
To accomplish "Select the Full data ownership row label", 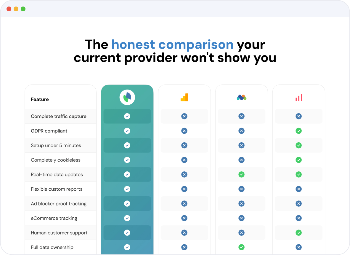I will (x=52, y=247).
